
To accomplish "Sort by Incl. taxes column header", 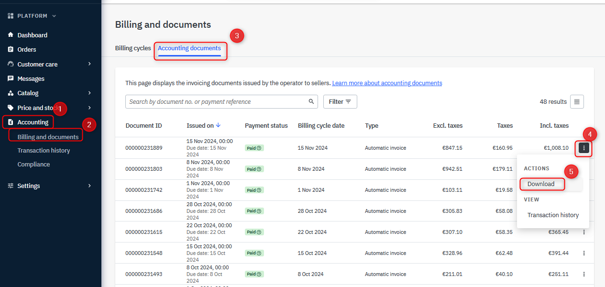I will coord(554,126).
